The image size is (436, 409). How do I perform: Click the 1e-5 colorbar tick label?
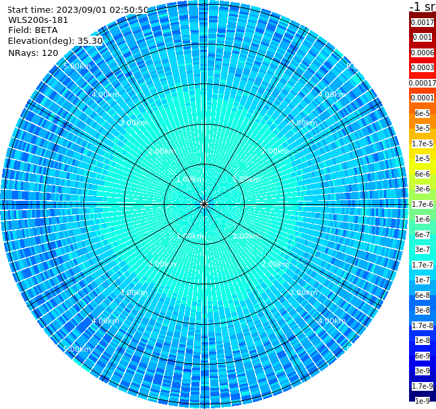[x=423, y=158]
